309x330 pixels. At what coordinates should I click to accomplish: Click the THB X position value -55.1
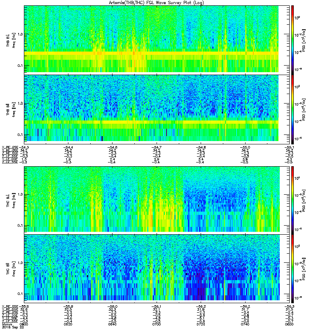pyautogui.click(x=290, y=147)
